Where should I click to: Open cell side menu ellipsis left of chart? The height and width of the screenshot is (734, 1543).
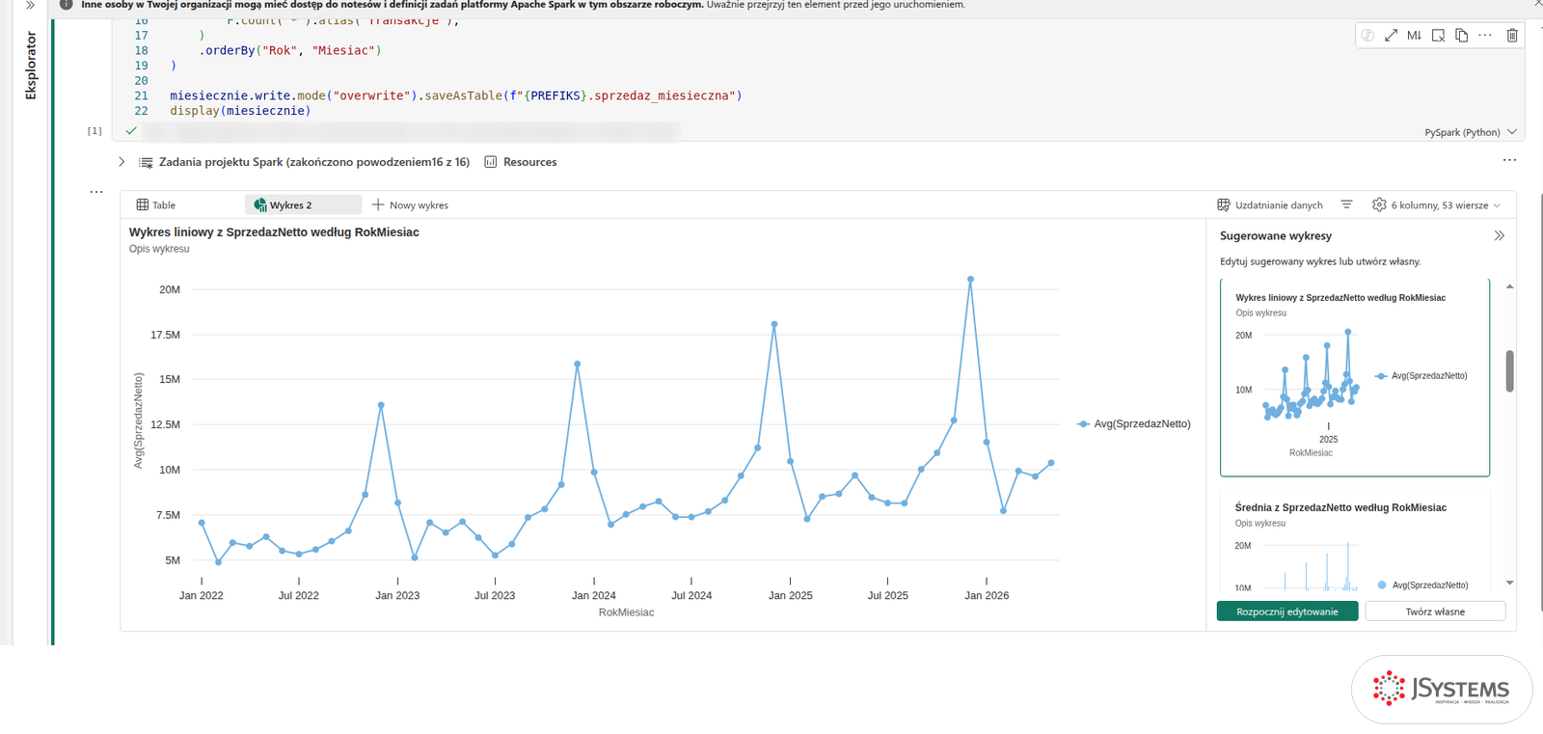click(x=96, y=192)
